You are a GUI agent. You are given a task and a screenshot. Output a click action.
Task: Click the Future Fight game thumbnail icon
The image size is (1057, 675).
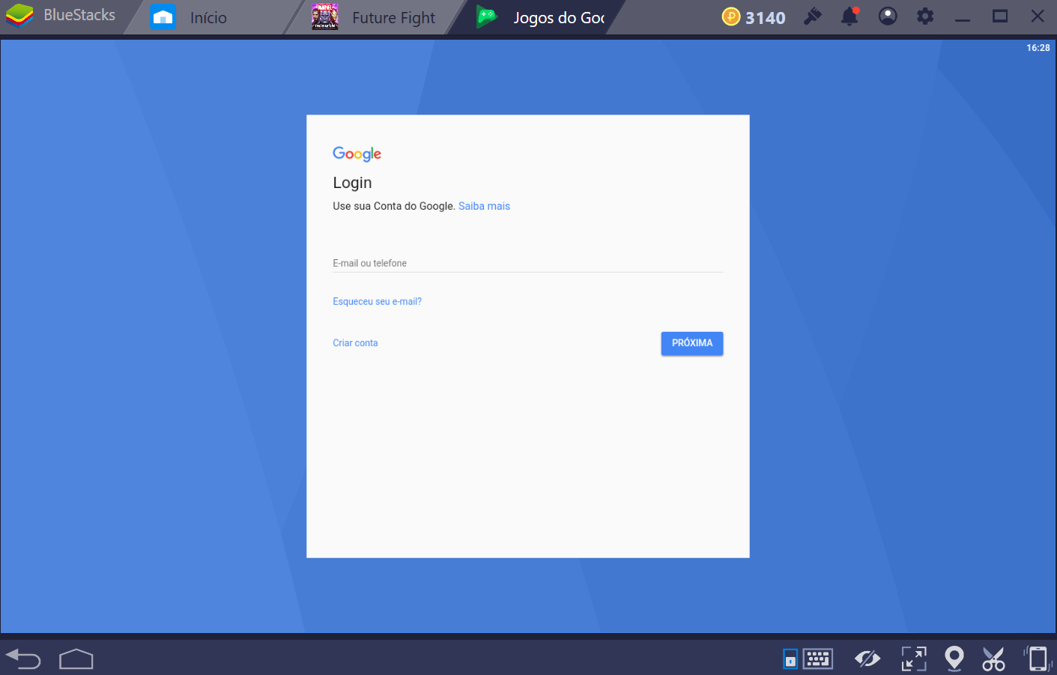324,16
